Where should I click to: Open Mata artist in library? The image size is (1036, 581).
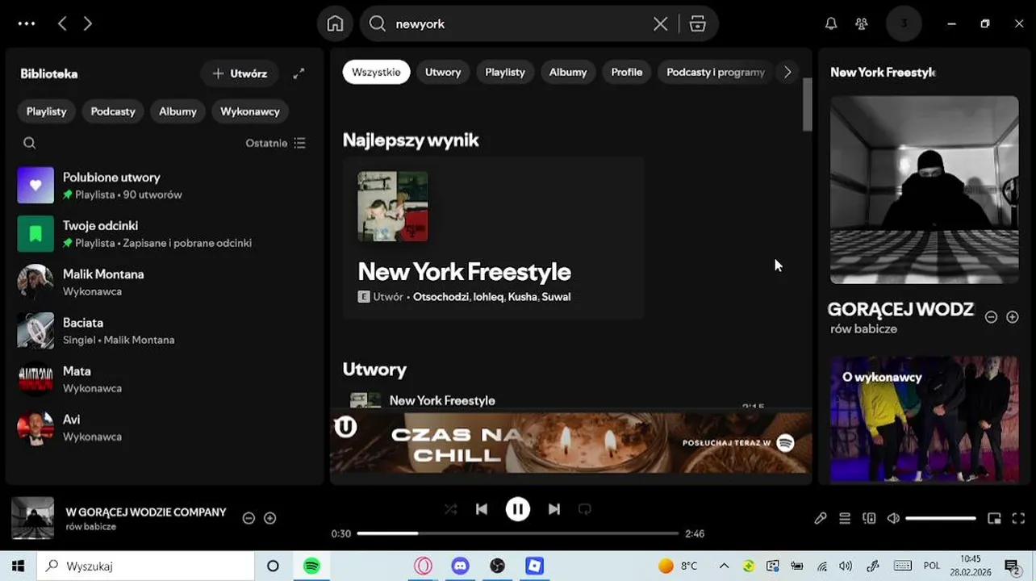[164, 379]
